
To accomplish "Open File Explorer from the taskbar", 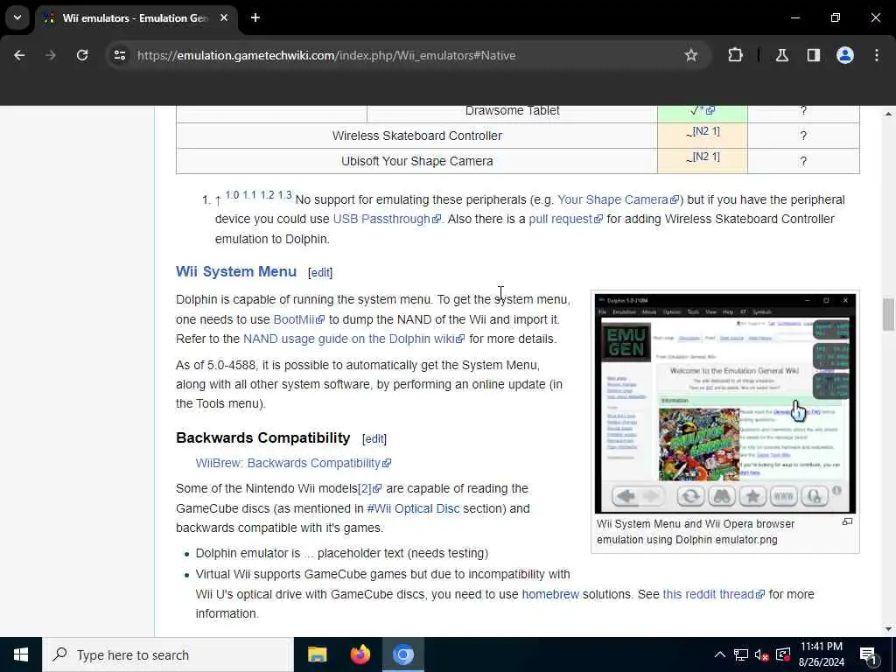I will click(x=317, y=654).
